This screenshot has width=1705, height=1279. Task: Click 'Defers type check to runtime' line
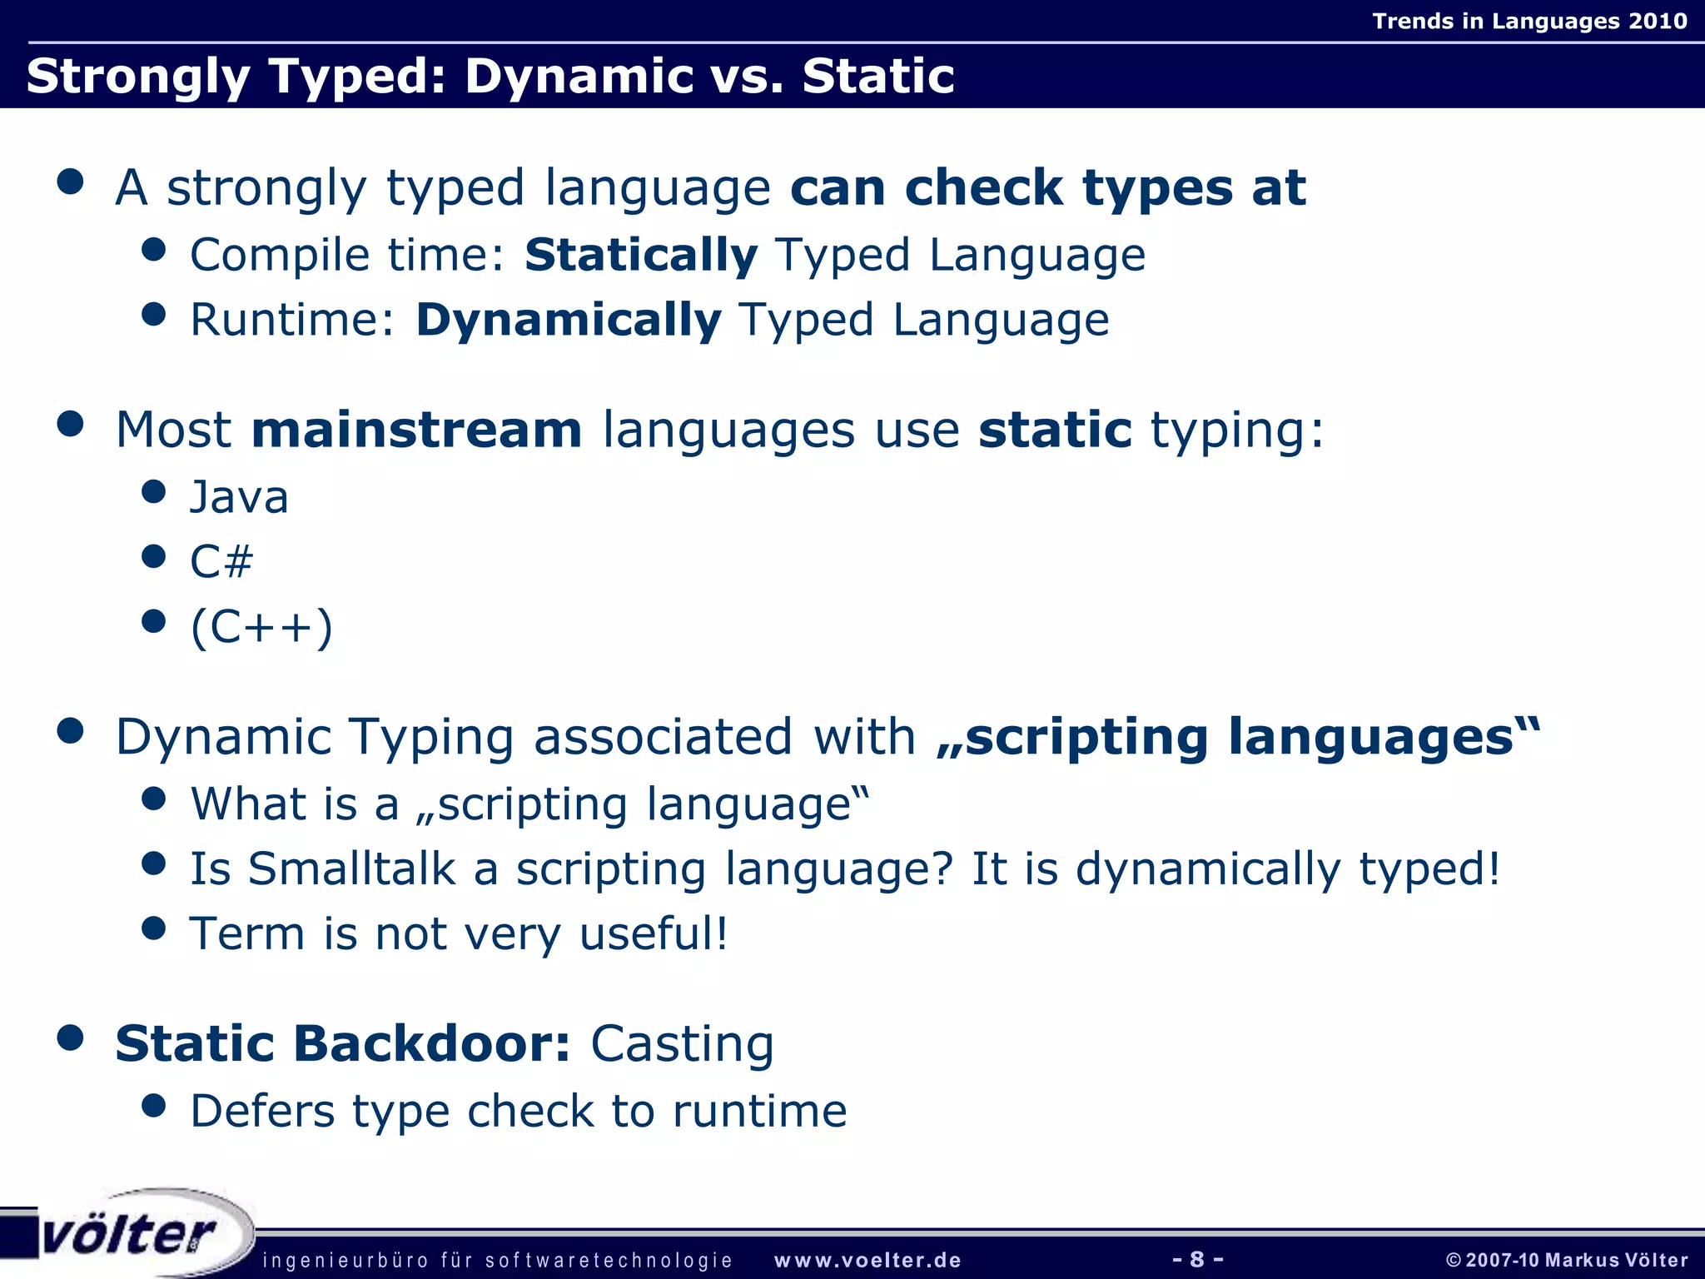[x=518, y=1111]
